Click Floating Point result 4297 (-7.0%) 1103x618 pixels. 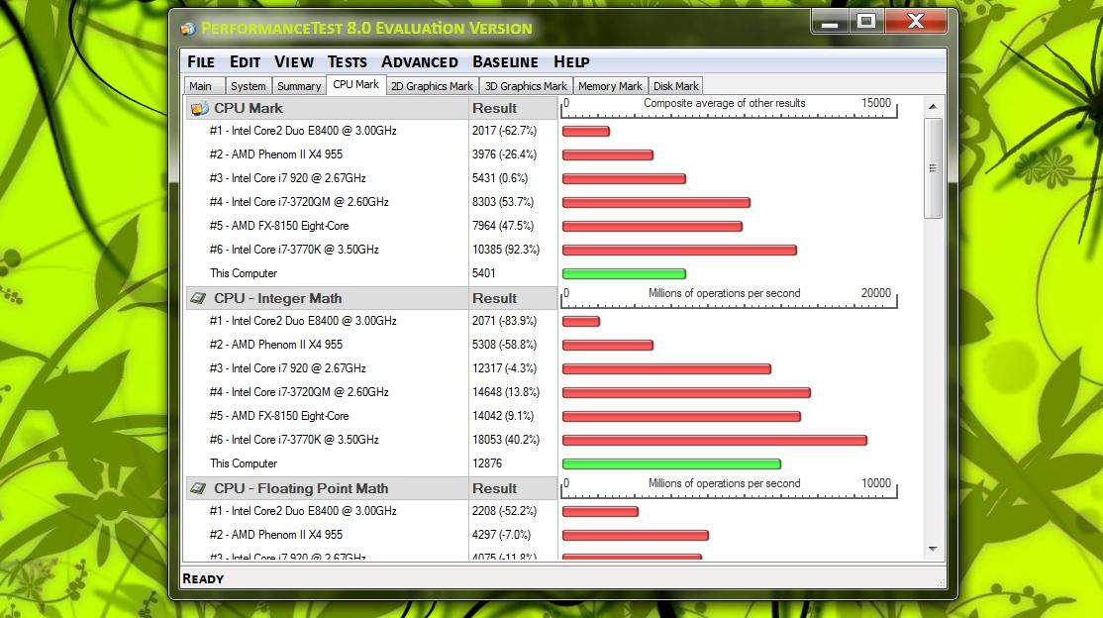tap(502, 535)
